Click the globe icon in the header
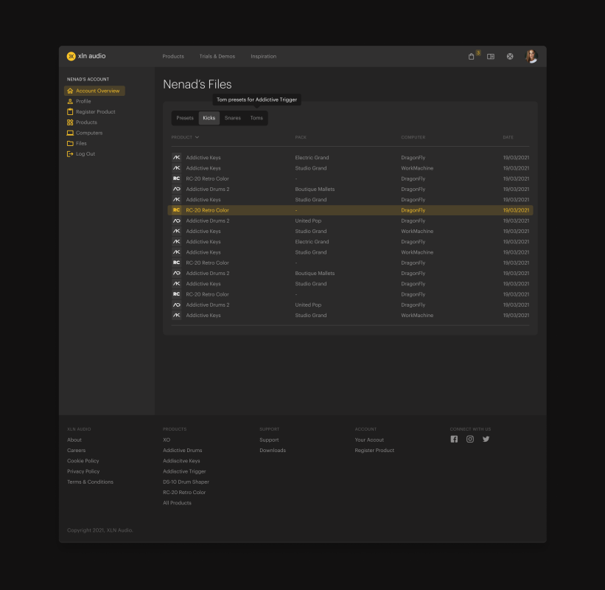 [x=510, y=57]
